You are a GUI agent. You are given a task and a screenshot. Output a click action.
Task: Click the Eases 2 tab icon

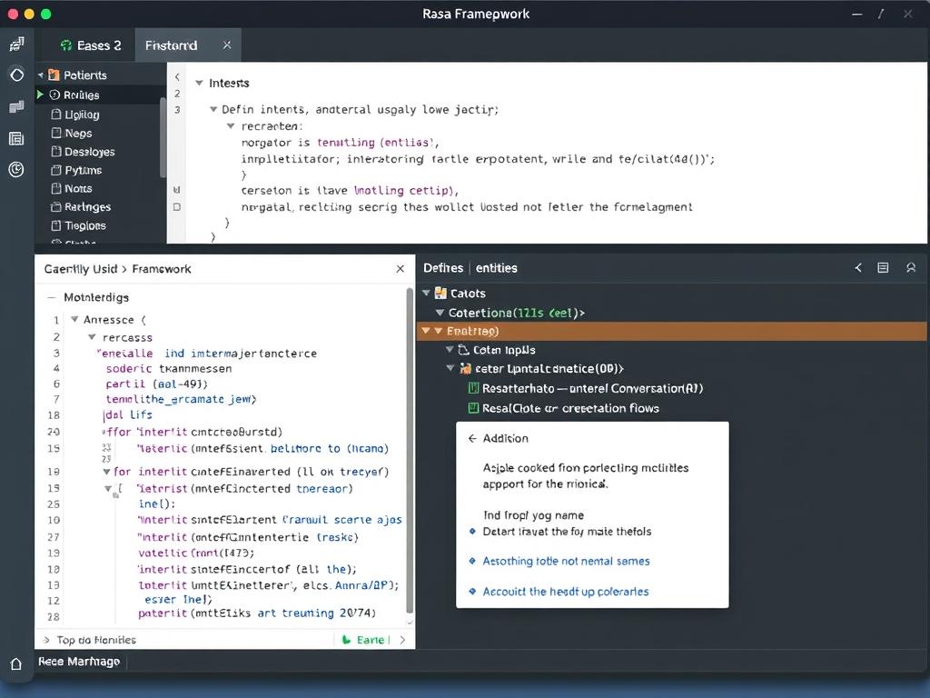coord(66,45)
